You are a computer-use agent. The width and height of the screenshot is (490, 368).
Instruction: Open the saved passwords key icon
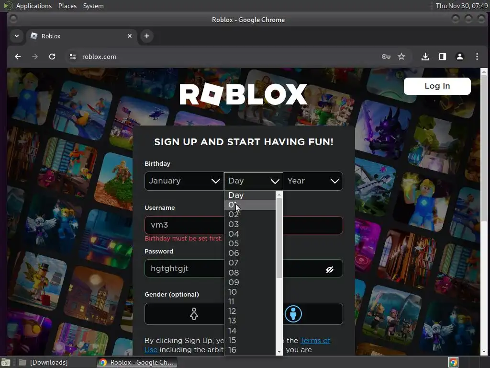(386, 57)
